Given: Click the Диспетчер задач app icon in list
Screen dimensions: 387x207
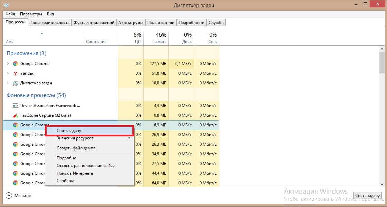Looking at the screenshot, I should coord(15,83).
